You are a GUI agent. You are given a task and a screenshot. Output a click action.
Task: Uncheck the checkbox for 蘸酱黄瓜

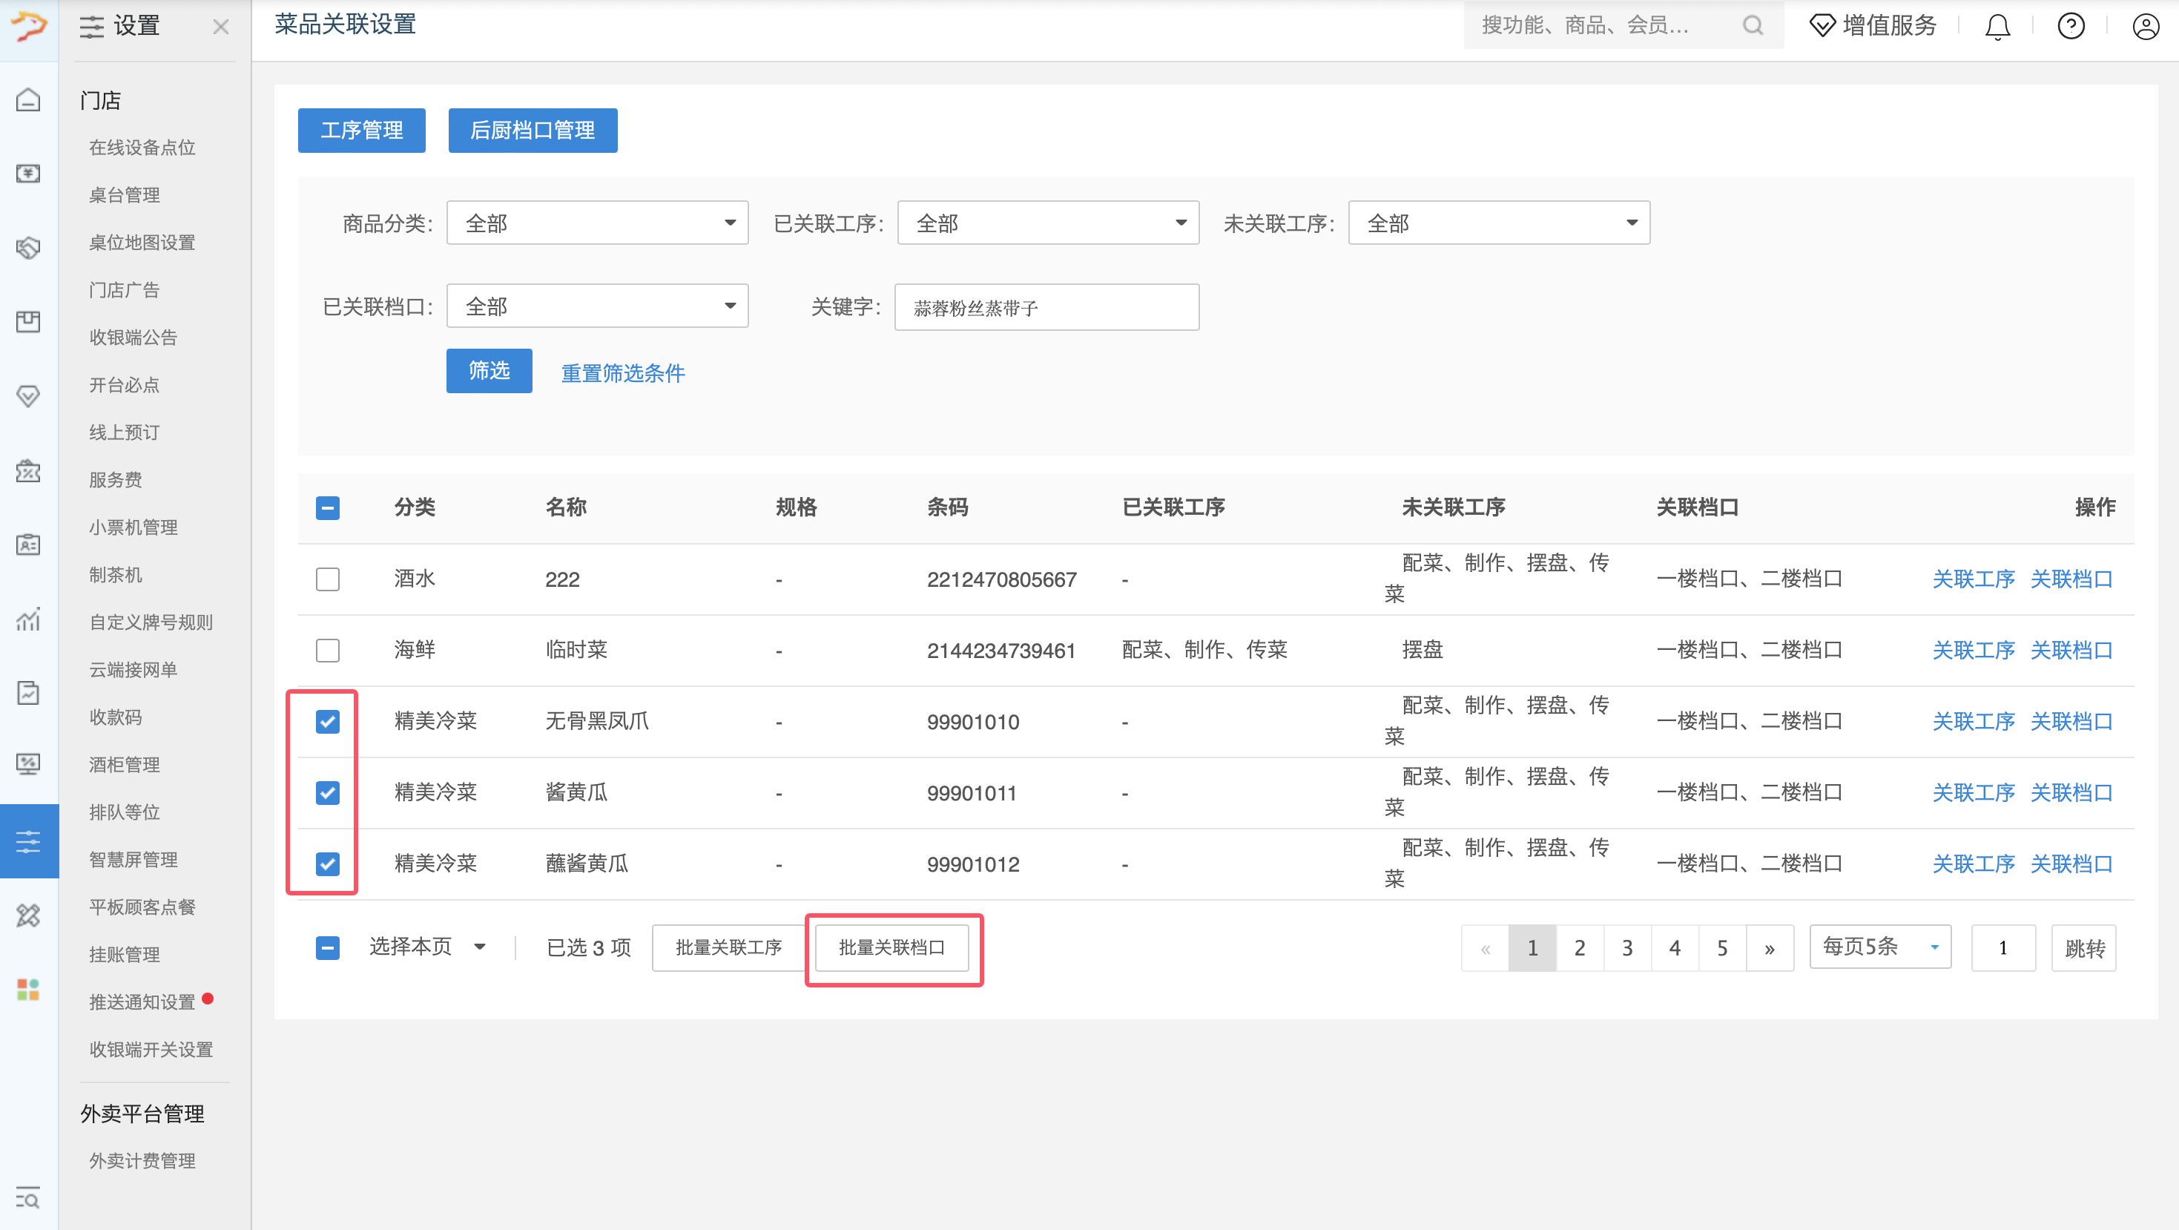(x=327, y=864)
